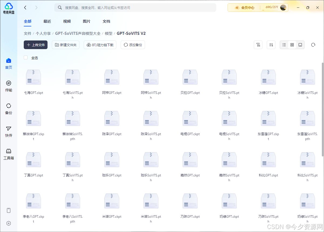Select the 电棍GPT.ckpt file icon
Screen dimensions: 324x232
190,118
